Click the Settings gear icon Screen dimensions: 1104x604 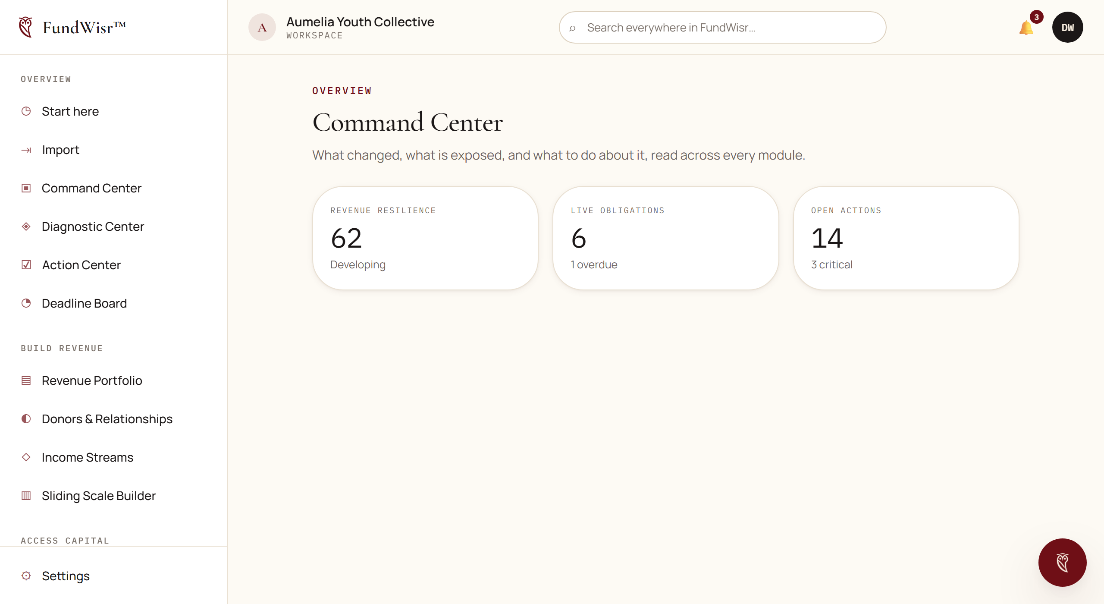tap(26, 576)
